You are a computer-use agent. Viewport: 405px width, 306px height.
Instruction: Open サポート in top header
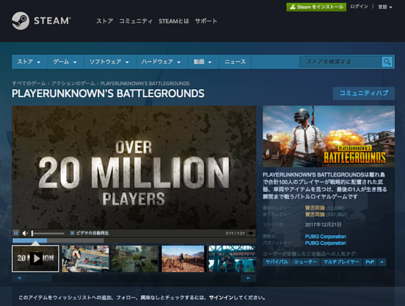coord(206,21)
